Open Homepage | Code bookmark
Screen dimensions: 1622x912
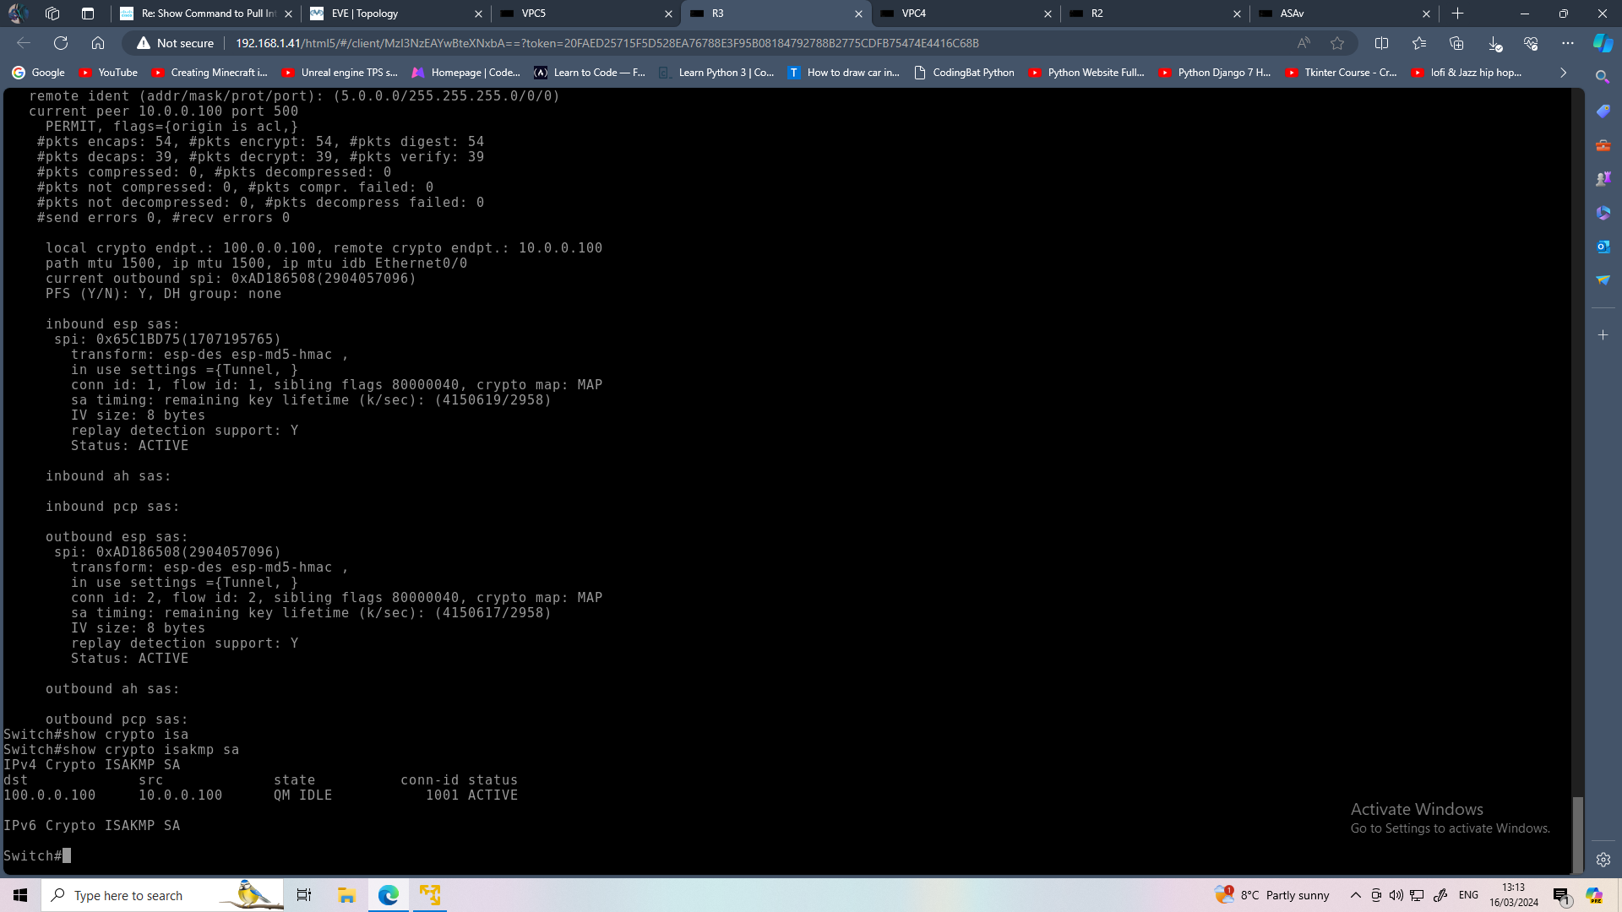pyautogui.click(x=466, y=73)
